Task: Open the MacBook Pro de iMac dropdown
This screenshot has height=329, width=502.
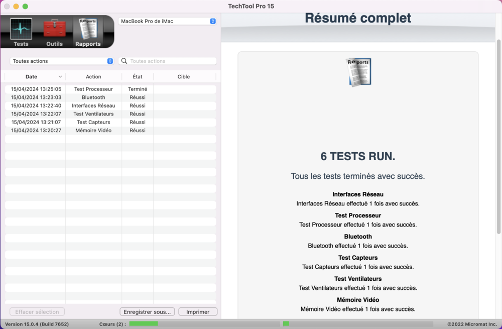Action: coord(168,21)
